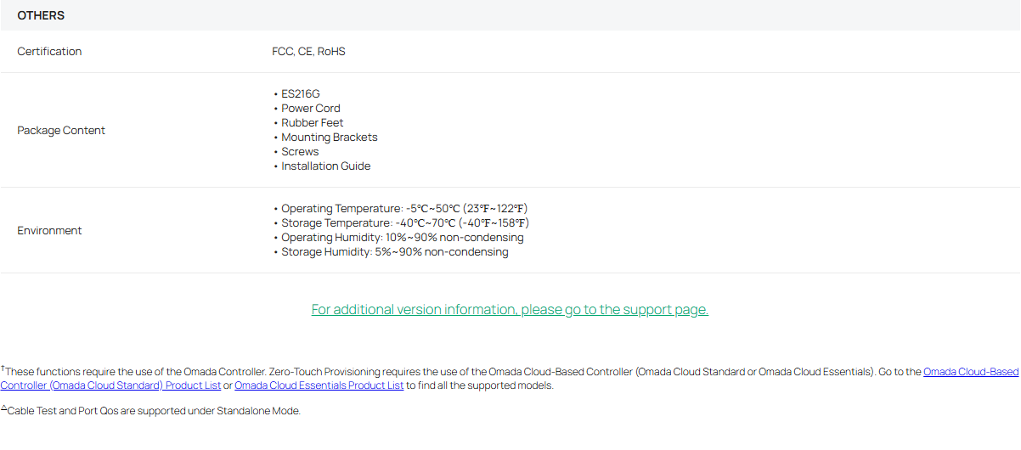This screenshot has height=450, width=1021.
Task: Click the FCC, CE, RoHS certification value
Action: click(308, 52)
